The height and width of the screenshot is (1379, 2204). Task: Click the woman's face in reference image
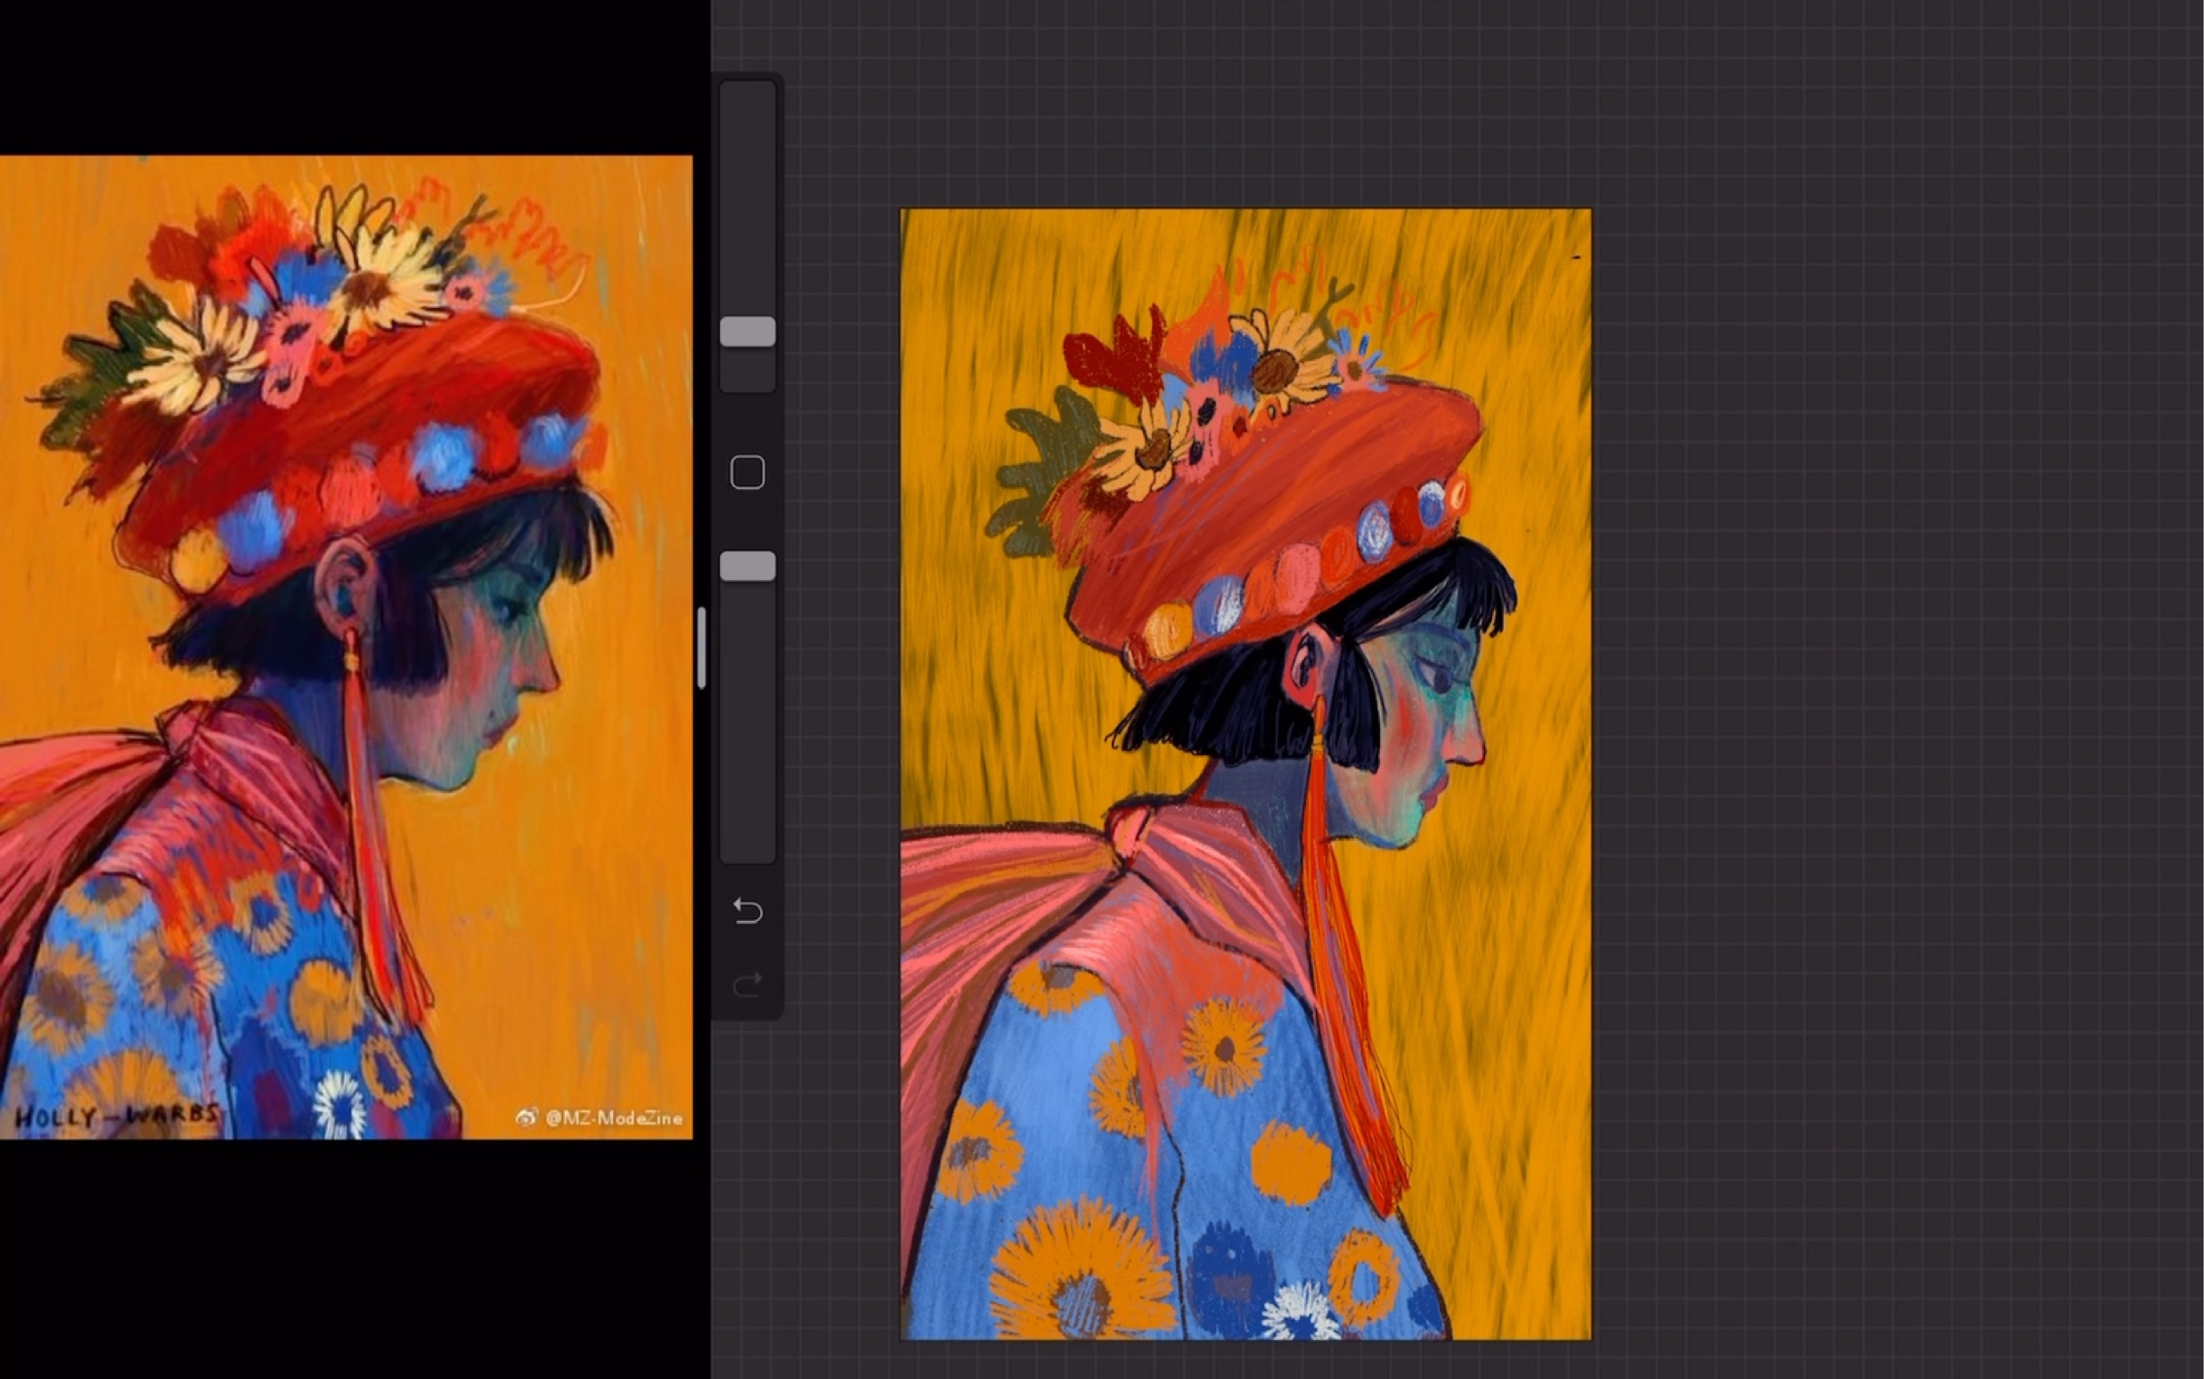[x=493, y=675]
